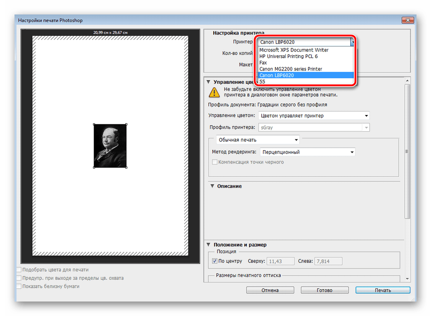The height and width of the screenshot is (316, 431).
Task: Collapse the Управление цветом section
Action: (x=208, y=82)
